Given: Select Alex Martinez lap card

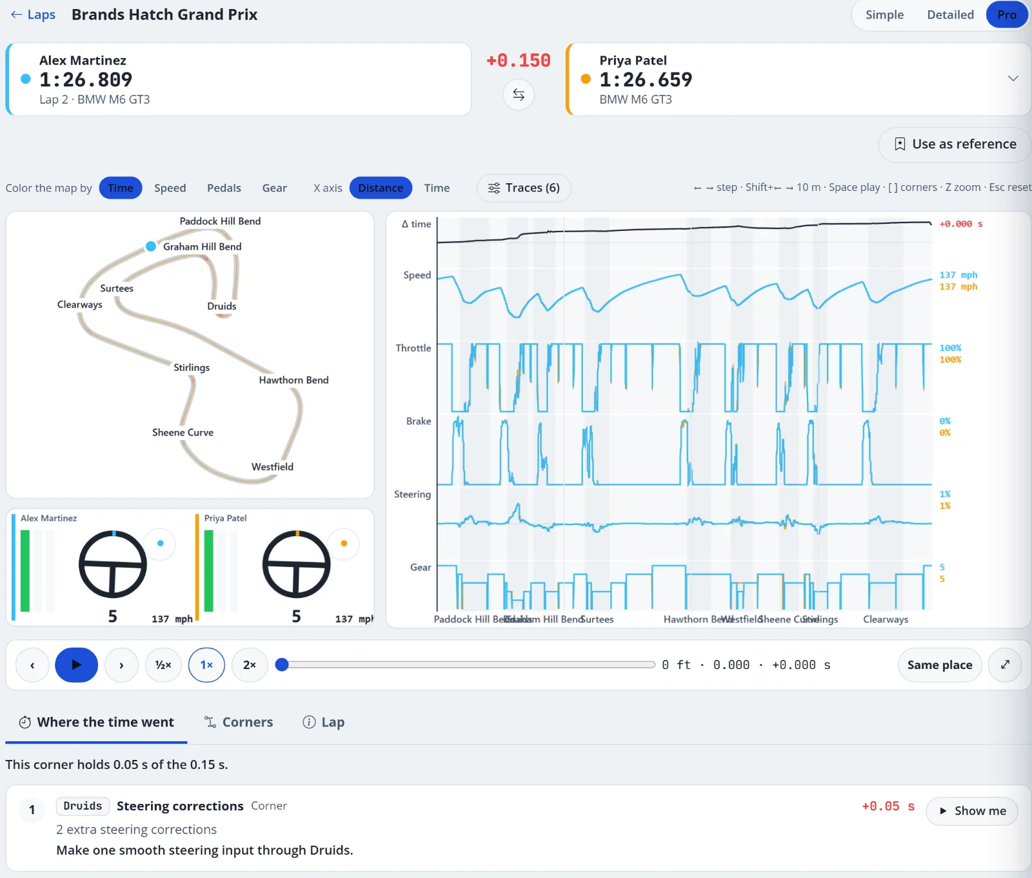Looking at the screenshot, I should (x=239, y=79).
